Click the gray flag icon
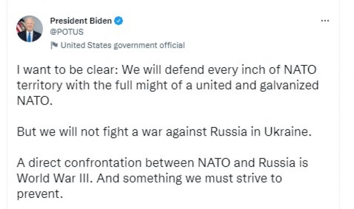354x209 pixels. pos(54,45)
